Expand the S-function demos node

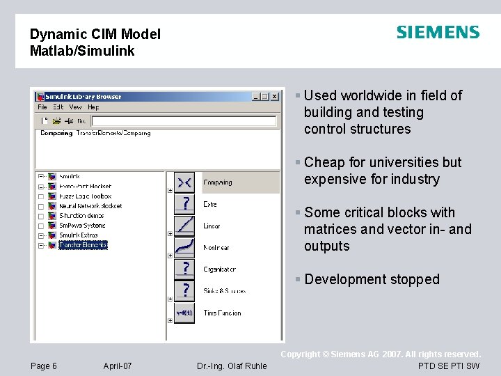tap(41, 216)
